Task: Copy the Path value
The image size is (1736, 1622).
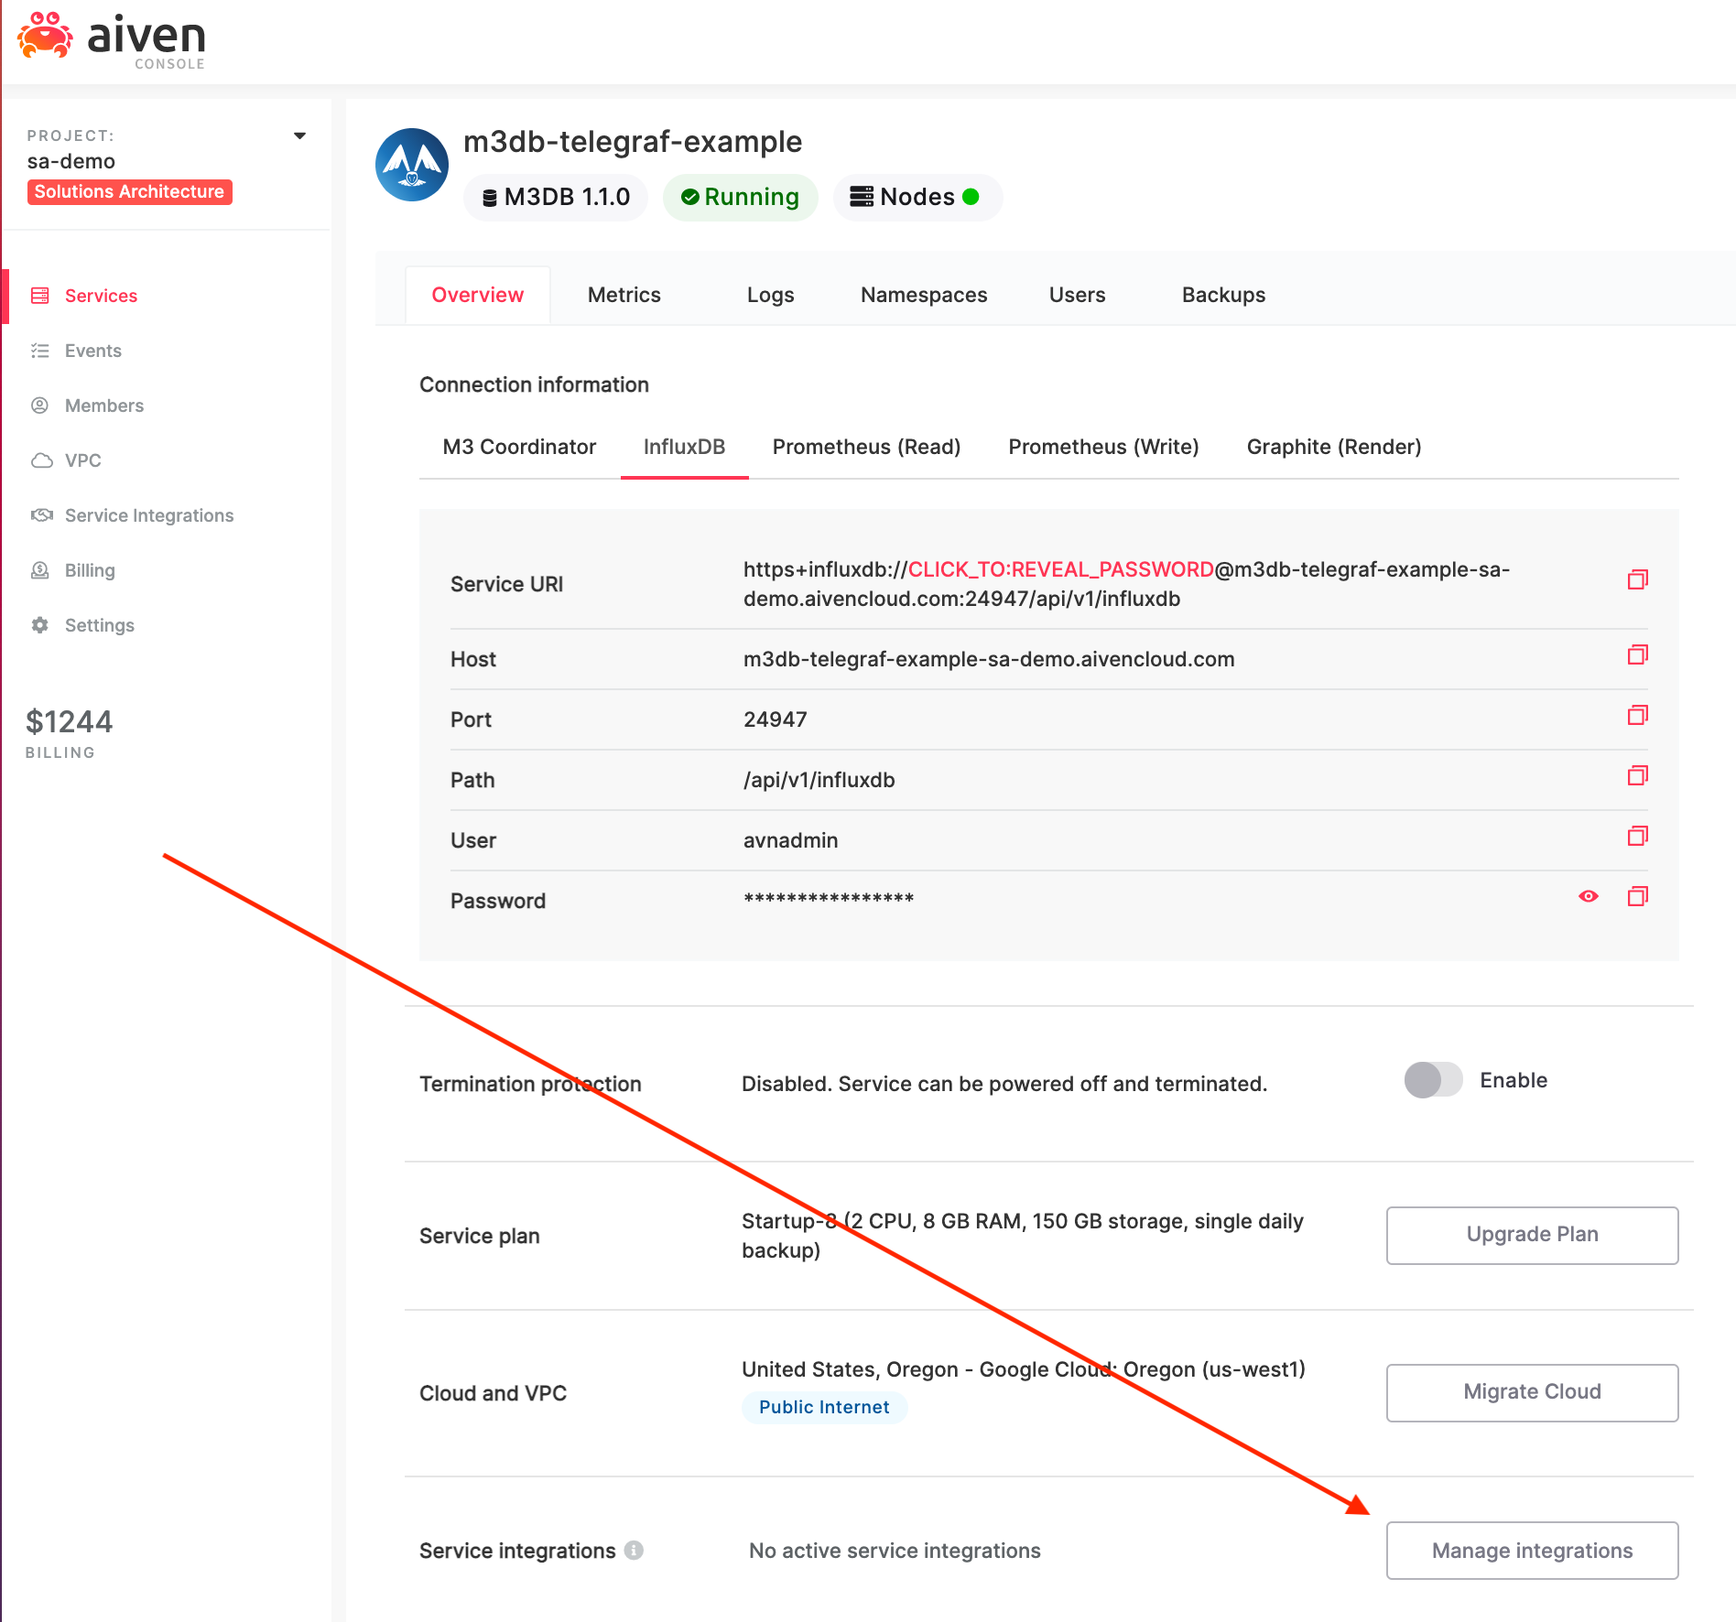Action: 1637,775
